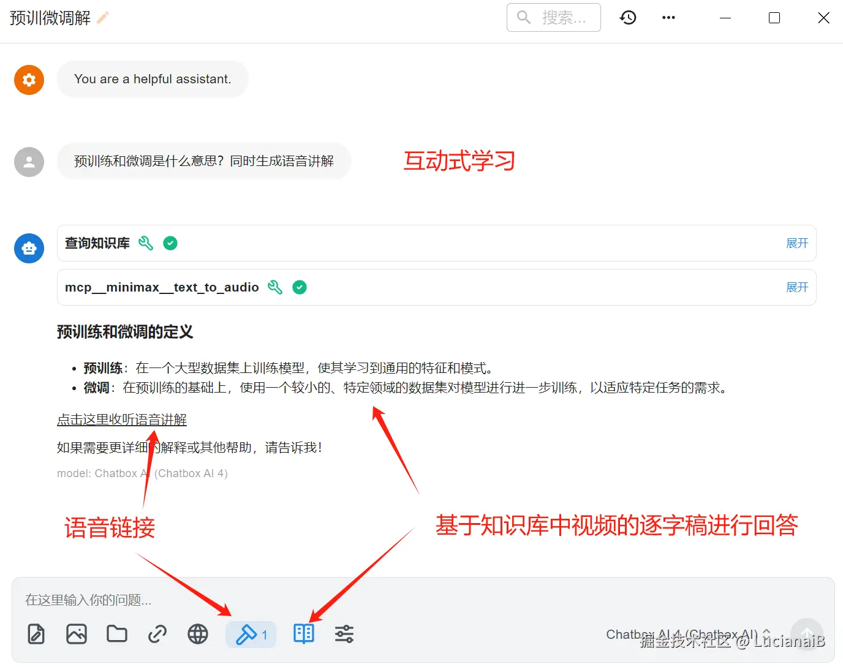Attach an image using the picture icon
This screenshot has width=843, height=667.
point(77,635)
